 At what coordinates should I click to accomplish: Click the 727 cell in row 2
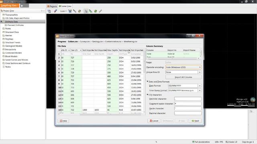coord(76,58)
